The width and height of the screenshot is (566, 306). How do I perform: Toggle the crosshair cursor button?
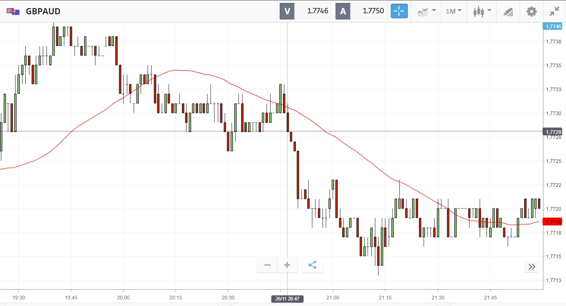399,11
